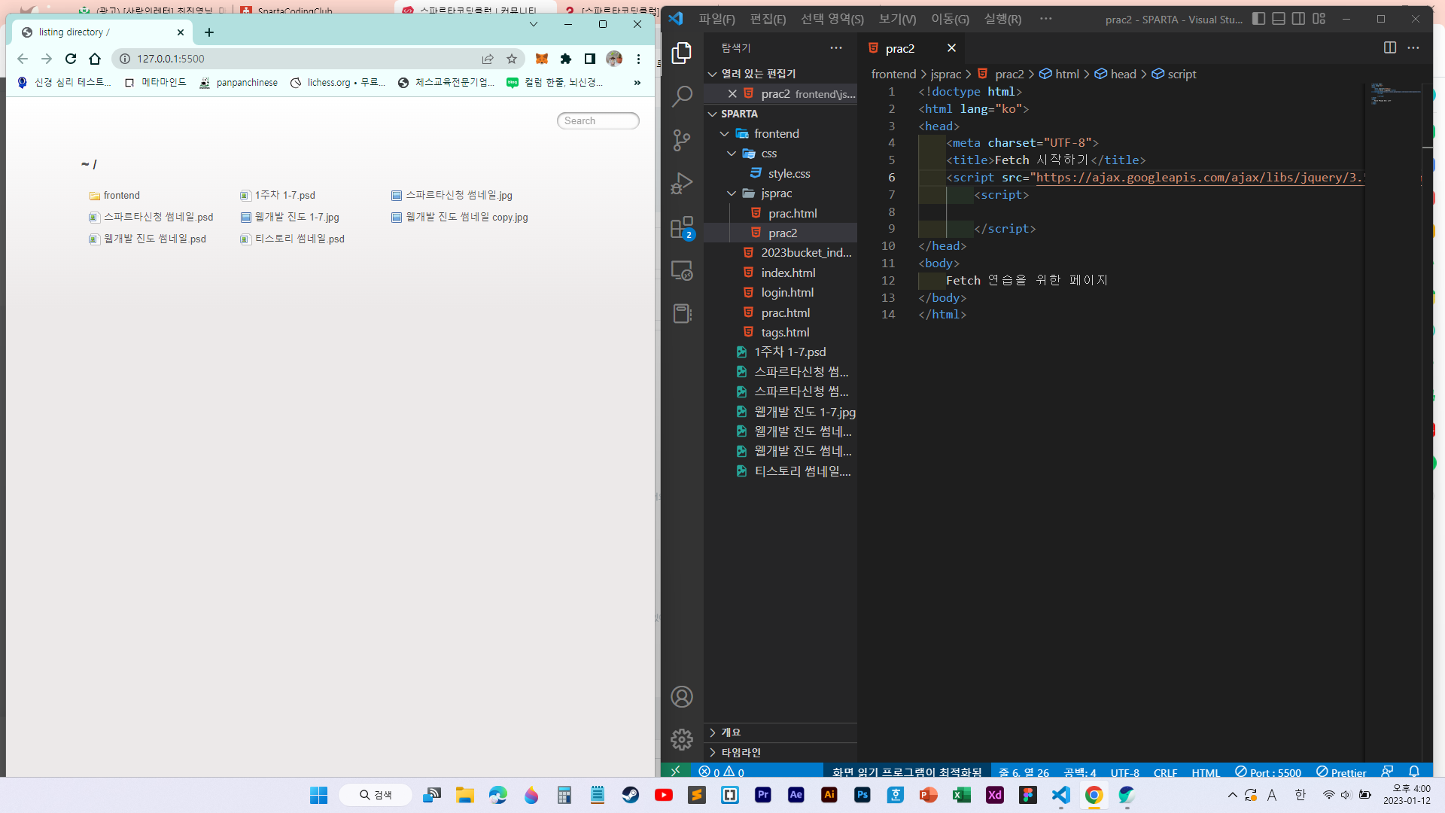Open the tab search chevron in Chrome title bar
Viewport: 1445px width, 813px height.
tap(534, 24)
